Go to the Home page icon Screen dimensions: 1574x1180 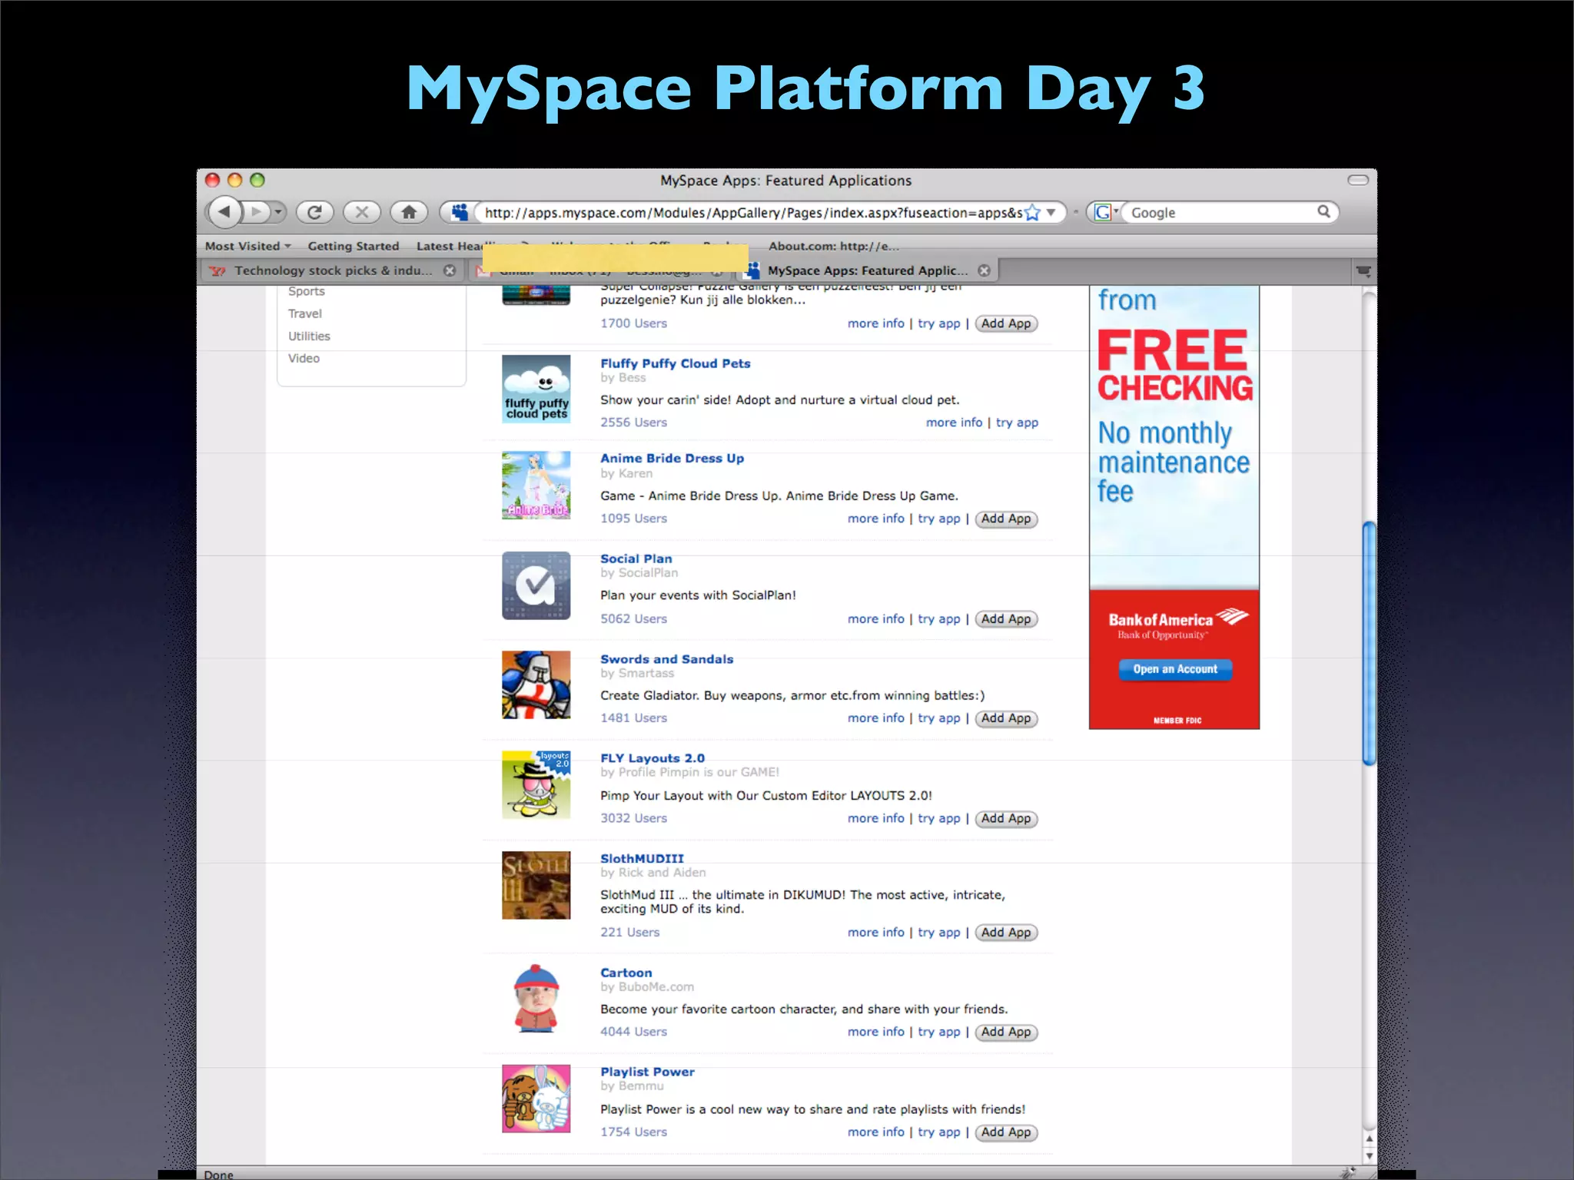point(409,212)
